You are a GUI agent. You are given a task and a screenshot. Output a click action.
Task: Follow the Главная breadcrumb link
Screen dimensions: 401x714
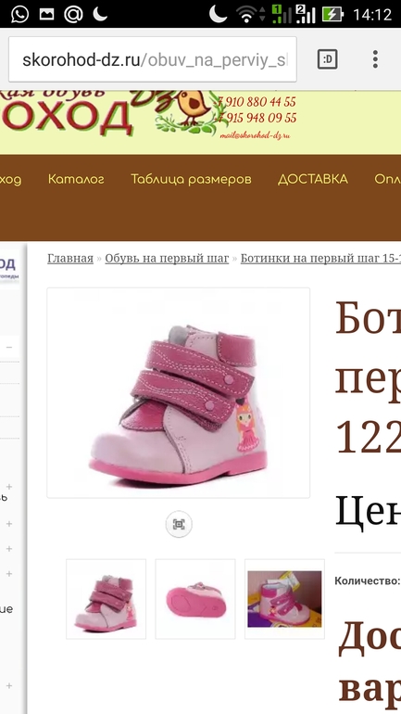click(x=70, y=258)
